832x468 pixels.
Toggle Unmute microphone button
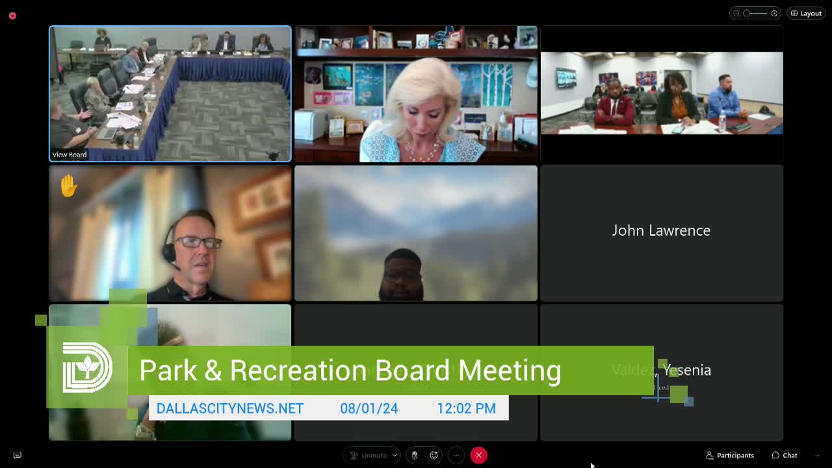pos(369,455)
